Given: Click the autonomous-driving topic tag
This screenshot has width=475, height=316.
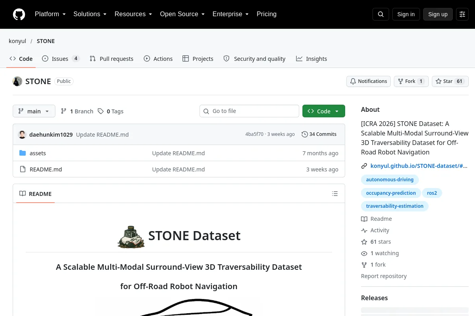Looking at the screenshot, I should tap(390, 180).
